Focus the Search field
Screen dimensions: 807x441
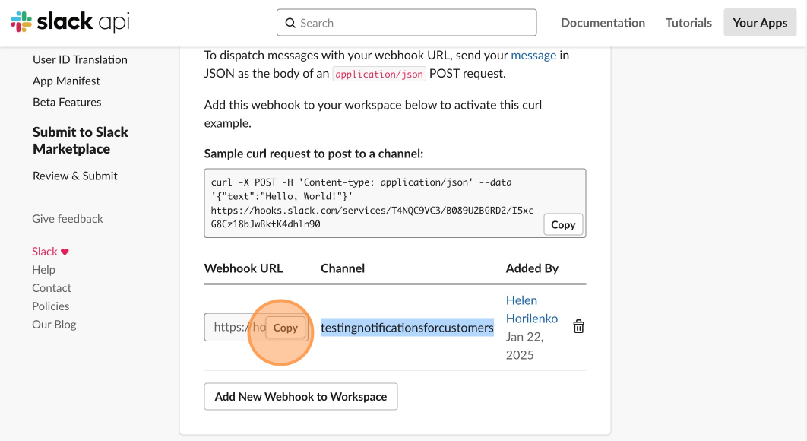click(407, 23)
